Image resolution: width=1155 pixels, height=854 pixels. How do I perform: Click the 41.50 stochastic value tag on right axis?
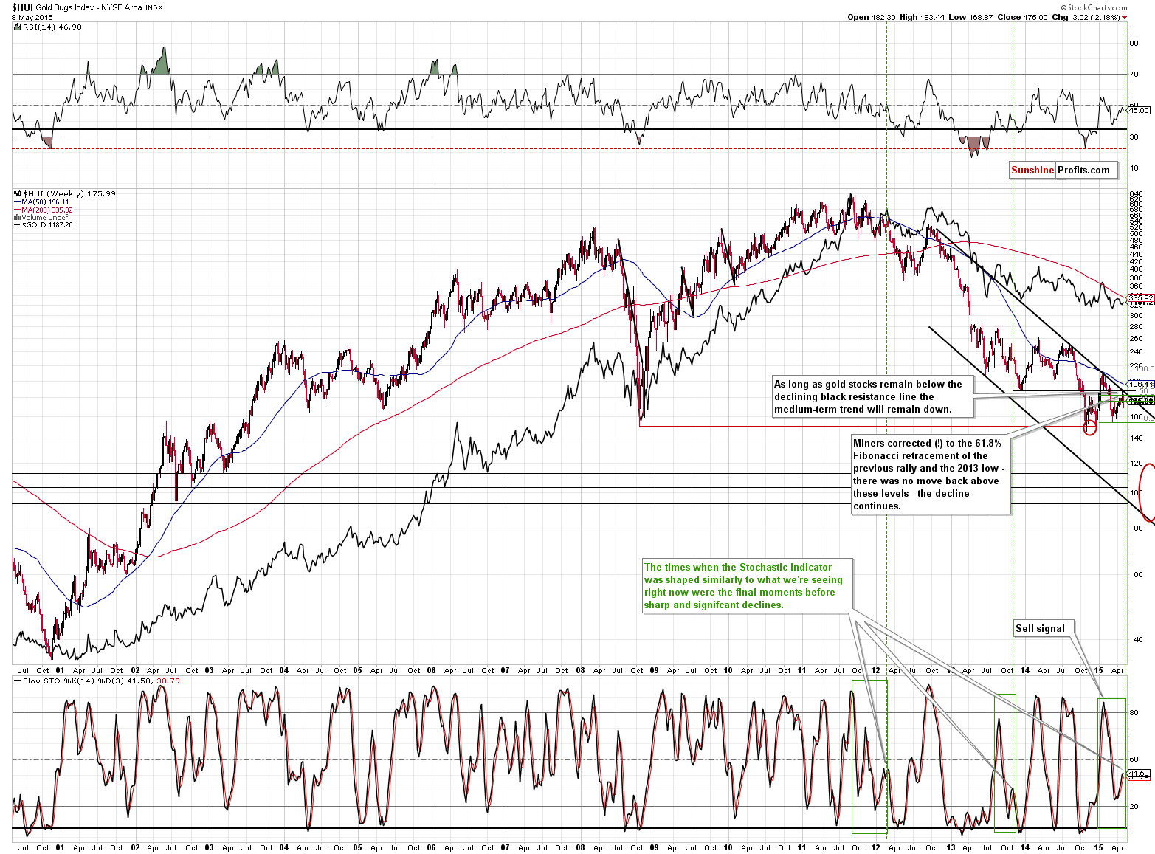pyautogui.click(x=1140, y=773)
